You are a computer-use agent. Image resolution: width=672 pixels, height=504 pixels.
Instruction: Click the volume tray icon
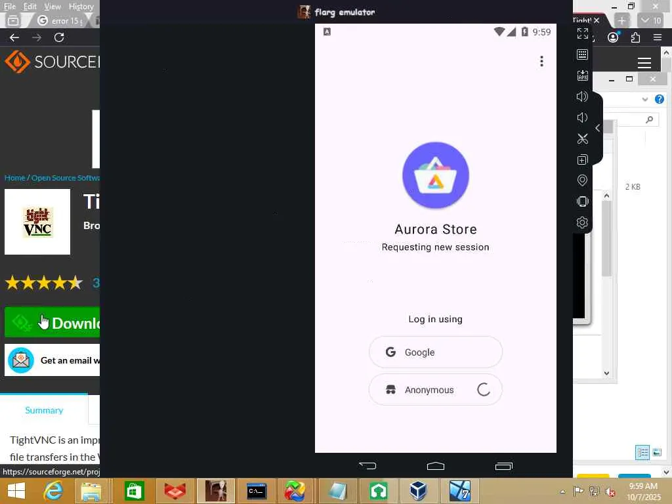[x=610, y=492]
